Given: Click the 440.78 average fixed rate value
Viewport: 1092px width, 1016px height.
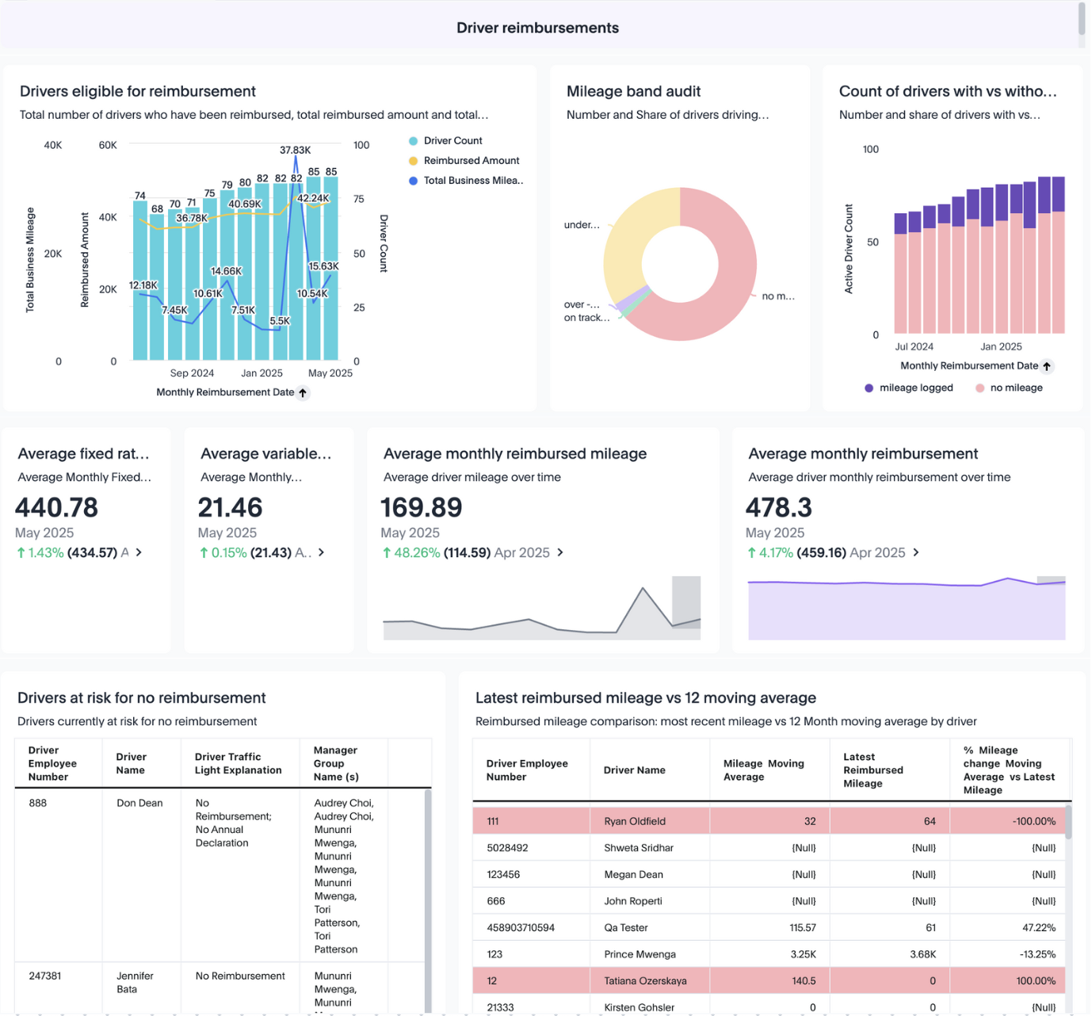Looking at the screenshot, I should [56, 507].
